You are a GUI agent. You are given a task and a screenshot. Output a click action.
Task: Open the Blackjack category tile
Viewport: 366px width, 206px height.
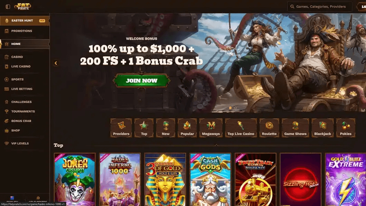[322, 128]
